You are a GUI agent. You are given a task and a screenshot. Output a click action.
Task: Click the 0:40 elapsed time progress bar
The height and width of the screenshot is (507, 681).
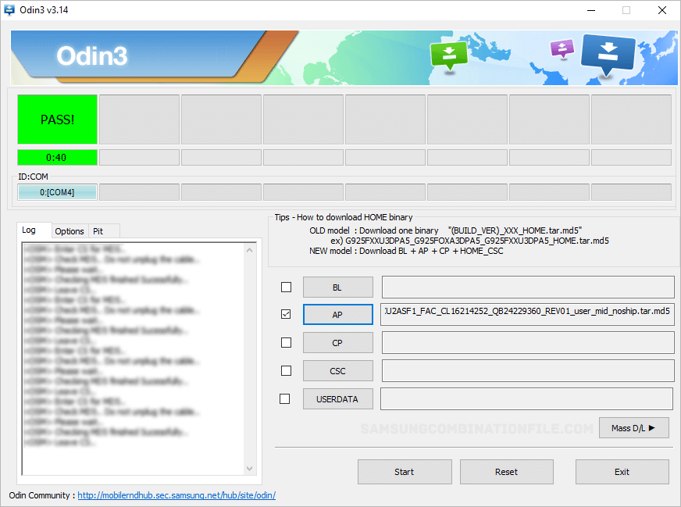pyautogui.click(x=57, y=158)
